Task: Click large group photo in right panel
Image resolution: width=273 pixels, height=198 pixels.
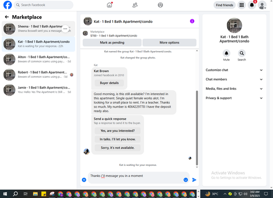Action: (234, 26)
